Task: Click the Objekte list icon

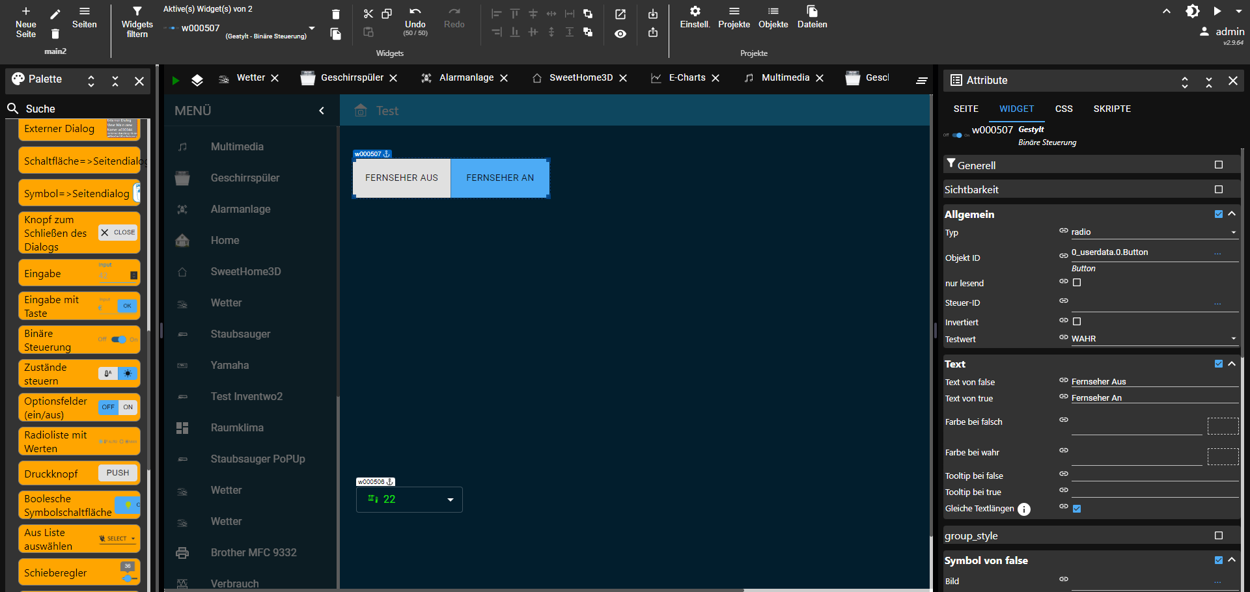Action: tap(773, 12)
